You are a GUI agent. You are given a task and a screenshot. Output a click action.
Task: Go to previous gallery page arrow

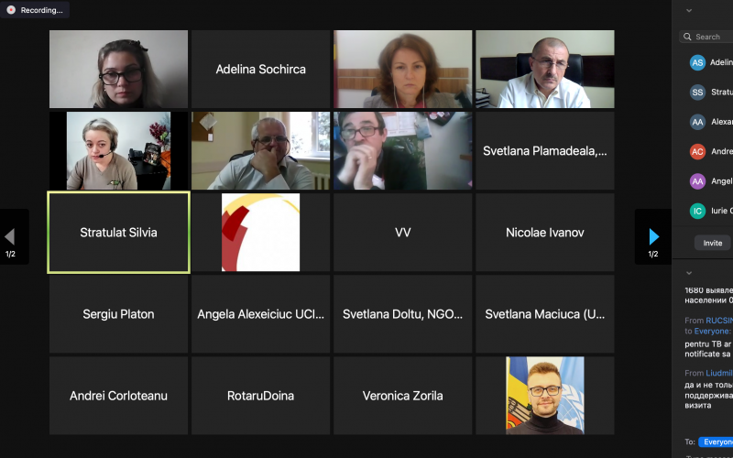tap(9, 237)
